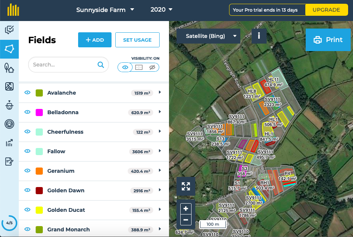Screen dimensions: 353x237
Task: Open the notes pencil sidebar icon
Action: 9,162
